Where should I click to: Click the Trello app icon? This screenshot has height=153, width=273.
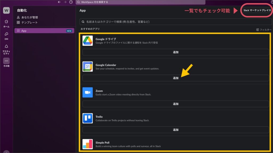coord(87,119)
